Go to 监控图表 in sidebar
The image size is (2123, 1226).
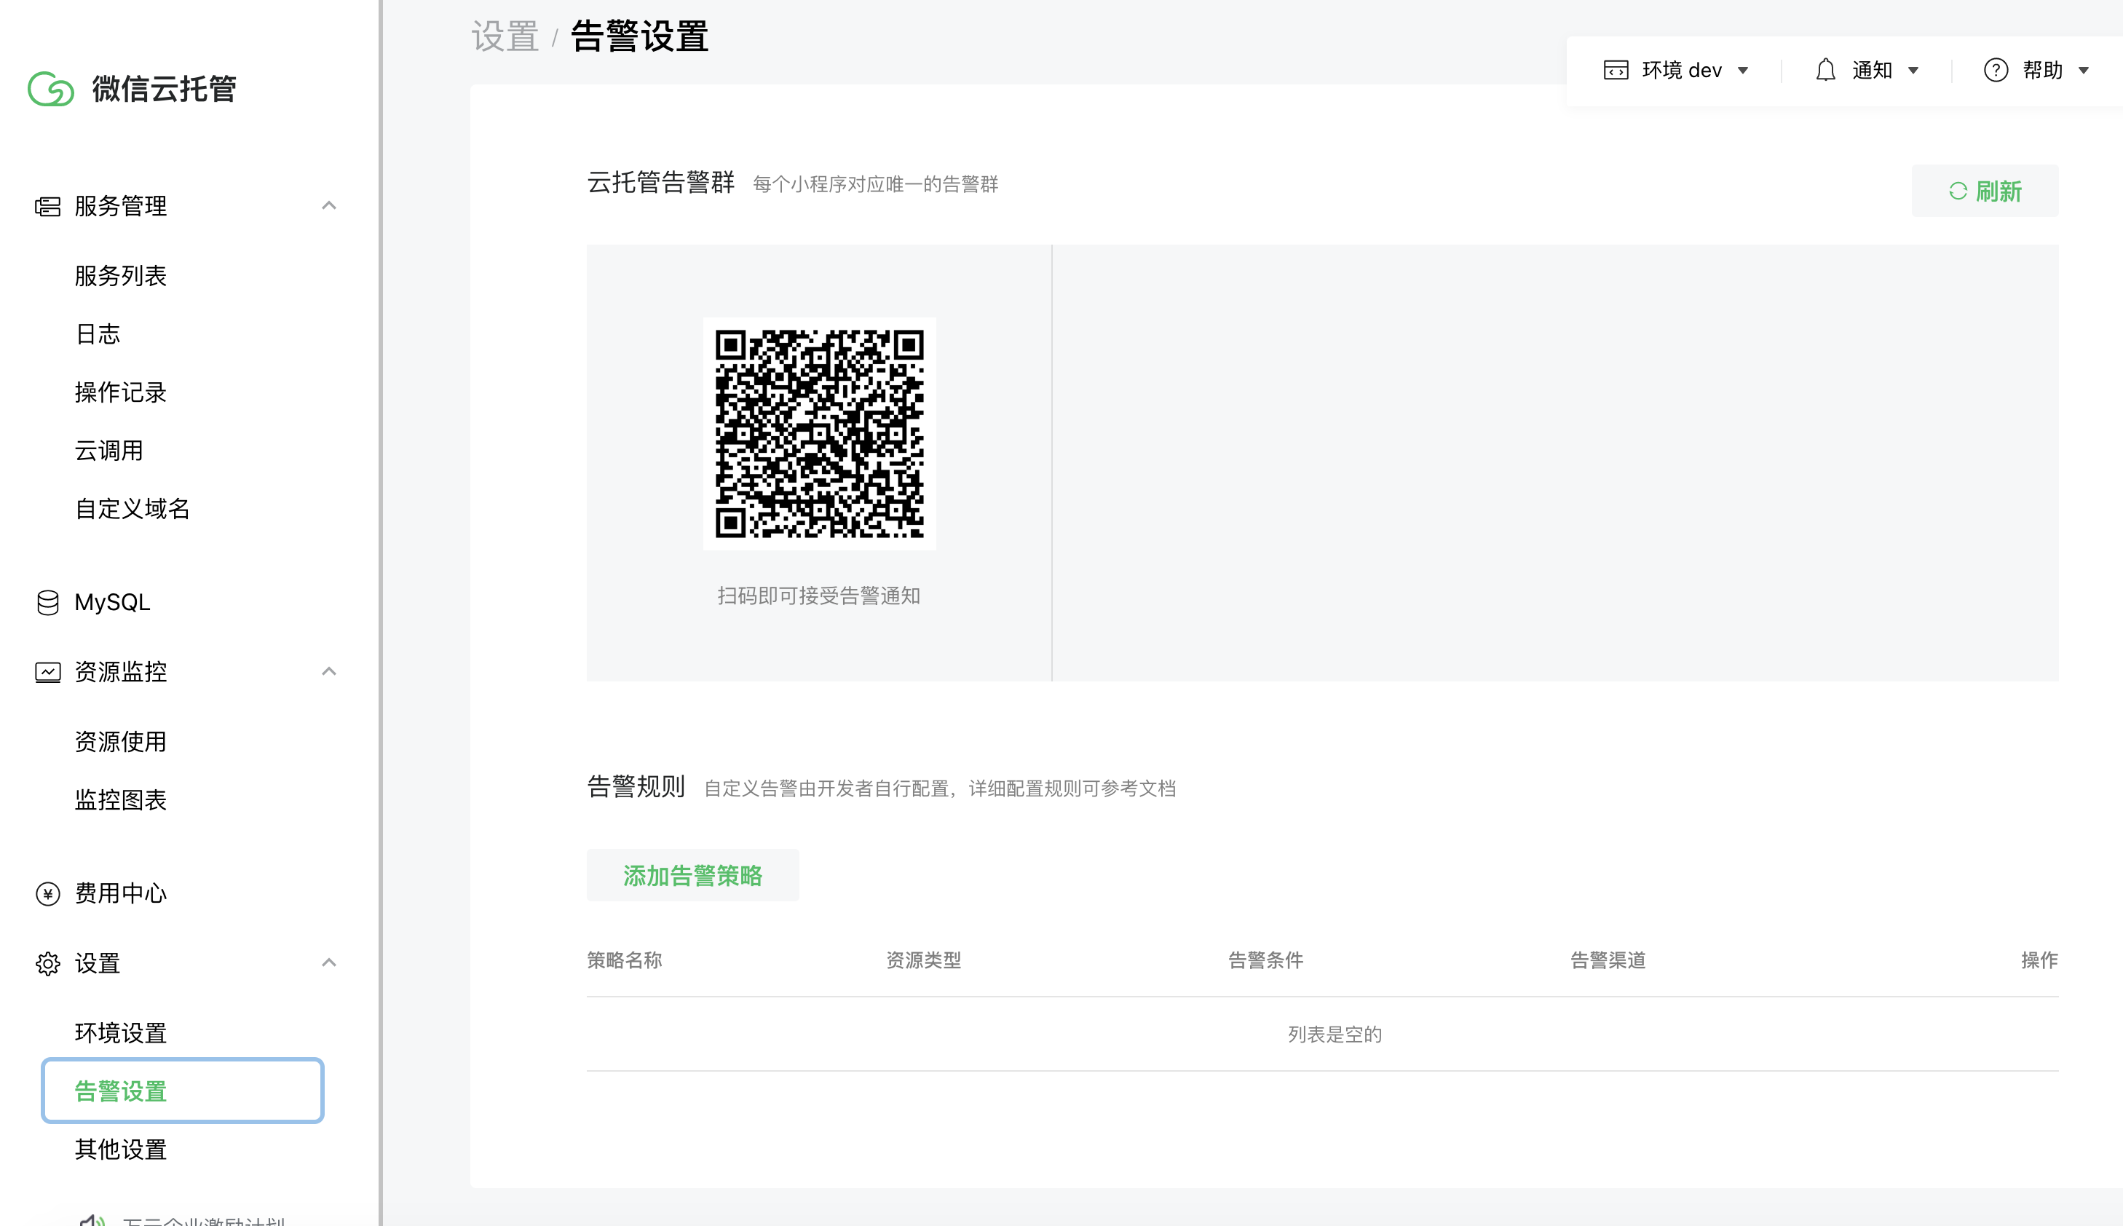coord(120,800)
